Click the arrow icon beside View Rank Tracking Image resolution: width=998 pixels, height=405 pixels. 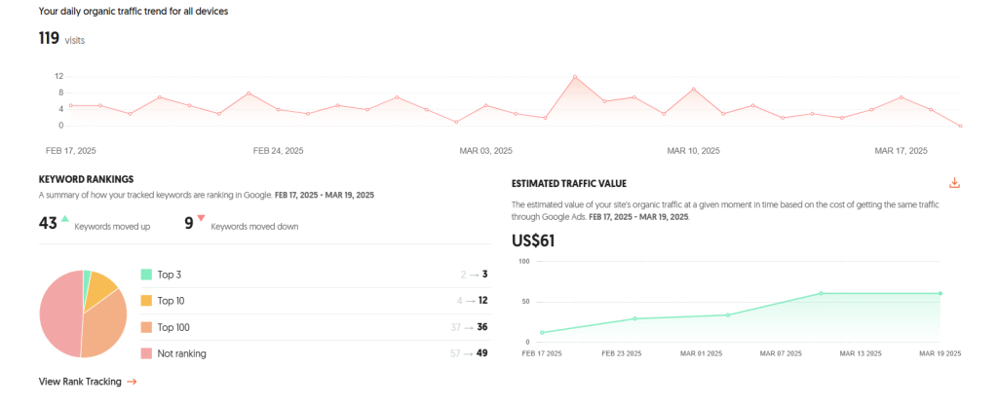point(132,382)
